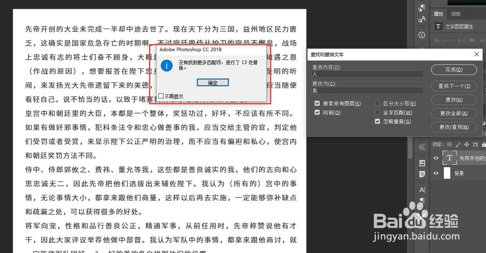
Task: Click the blue info icon in alert
Action: 167,65
